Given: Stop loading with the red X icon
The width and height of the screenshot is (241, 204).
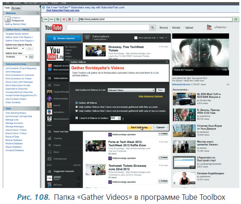Looking at the screenshot, I should [x=64, y=19].
